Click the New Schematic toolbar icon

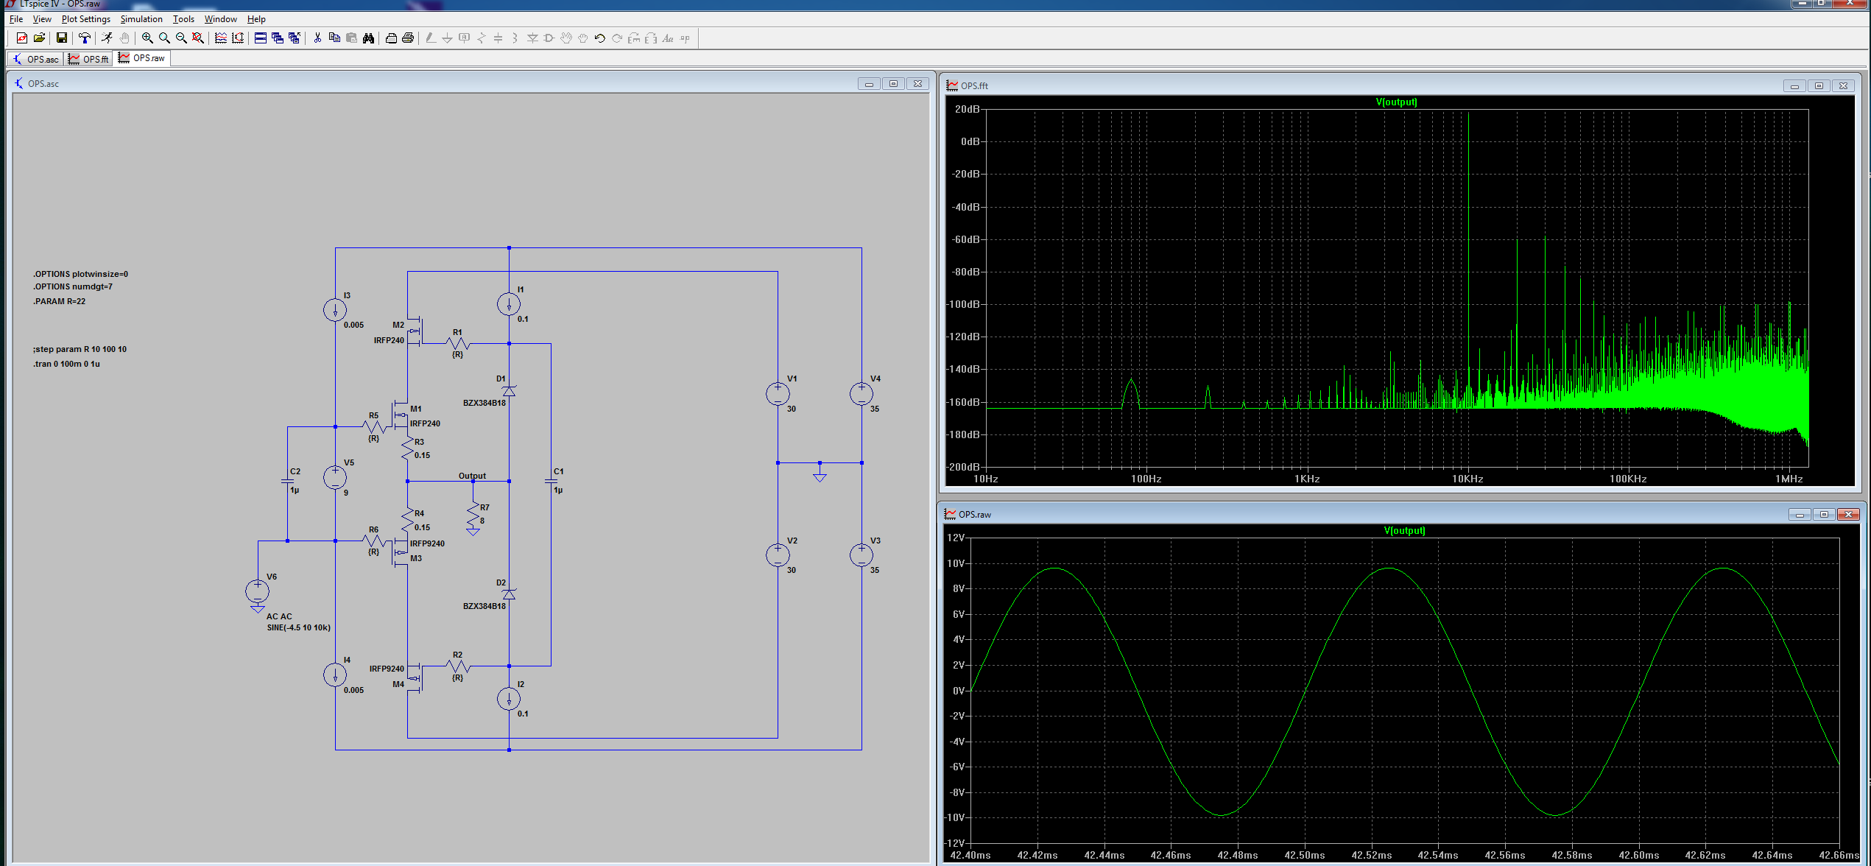point(21,38)
